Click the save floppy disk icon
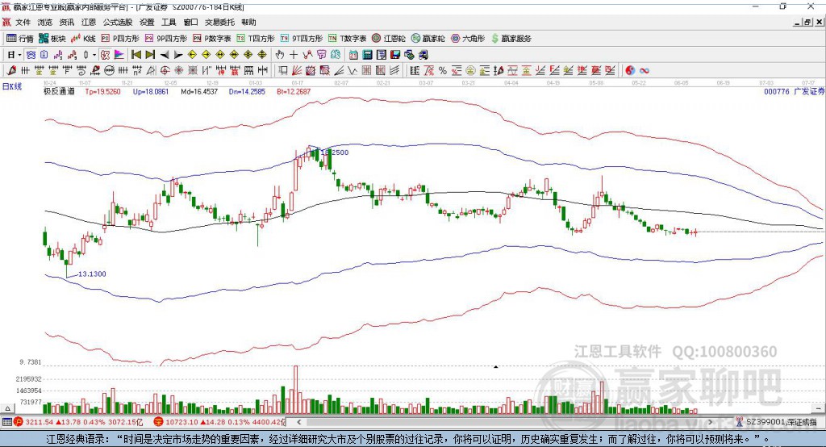Viewport: 826px width, 447px height. tap(395, 55)
